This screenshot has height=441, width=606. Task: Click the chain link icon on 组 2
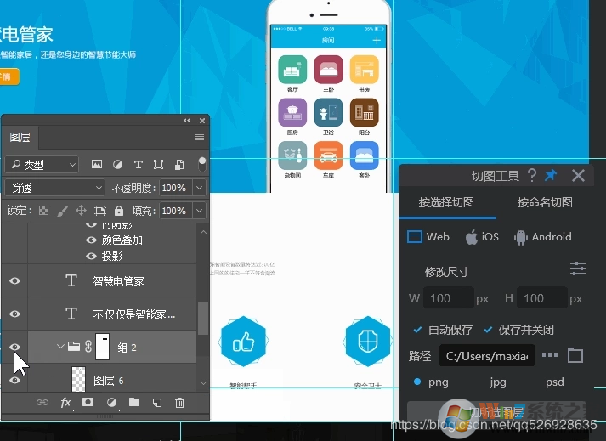point(88,347)
